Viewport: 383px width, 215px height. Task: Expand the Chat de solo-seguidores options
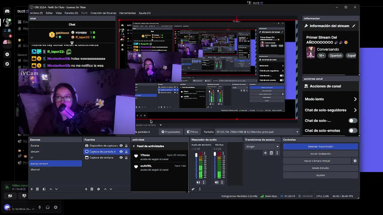click(355, 110)
